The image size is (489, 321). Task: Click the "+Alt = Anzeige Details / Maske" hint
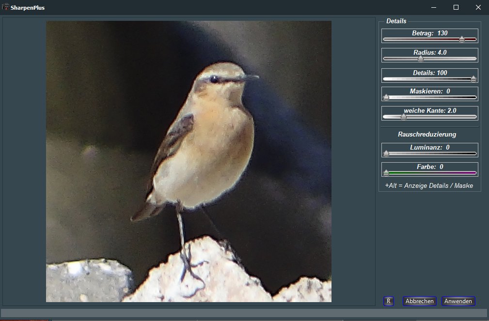pyautogui.click(x=429, y=185)
